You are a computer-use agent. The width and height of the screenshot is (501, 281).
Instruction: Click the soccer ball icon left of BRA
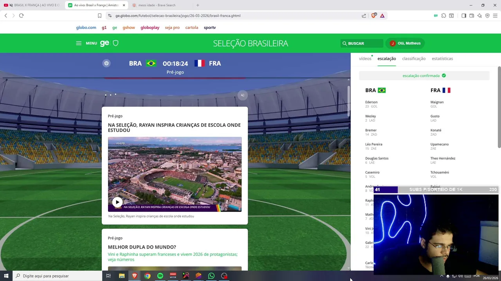[x=106, y=63]
